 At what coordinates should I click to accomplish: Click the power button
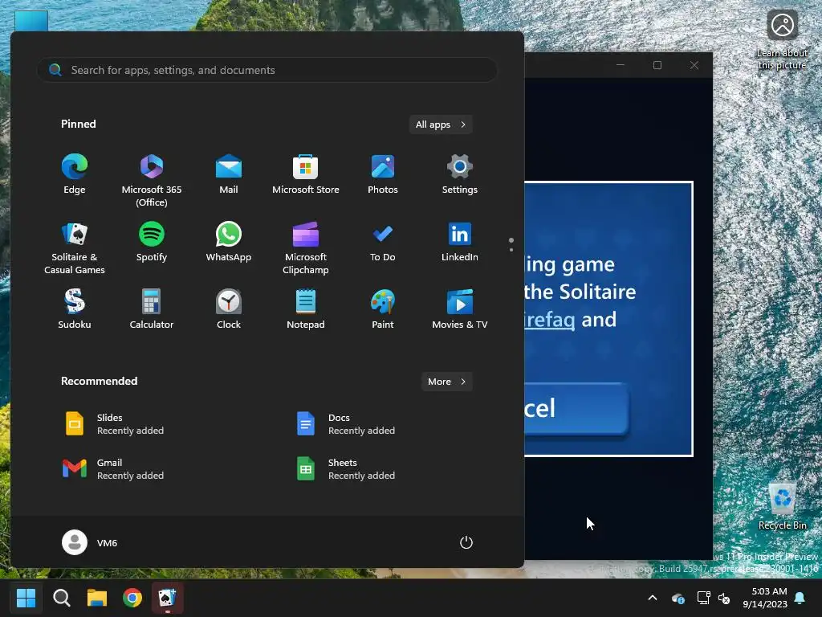tap(466, 542)
